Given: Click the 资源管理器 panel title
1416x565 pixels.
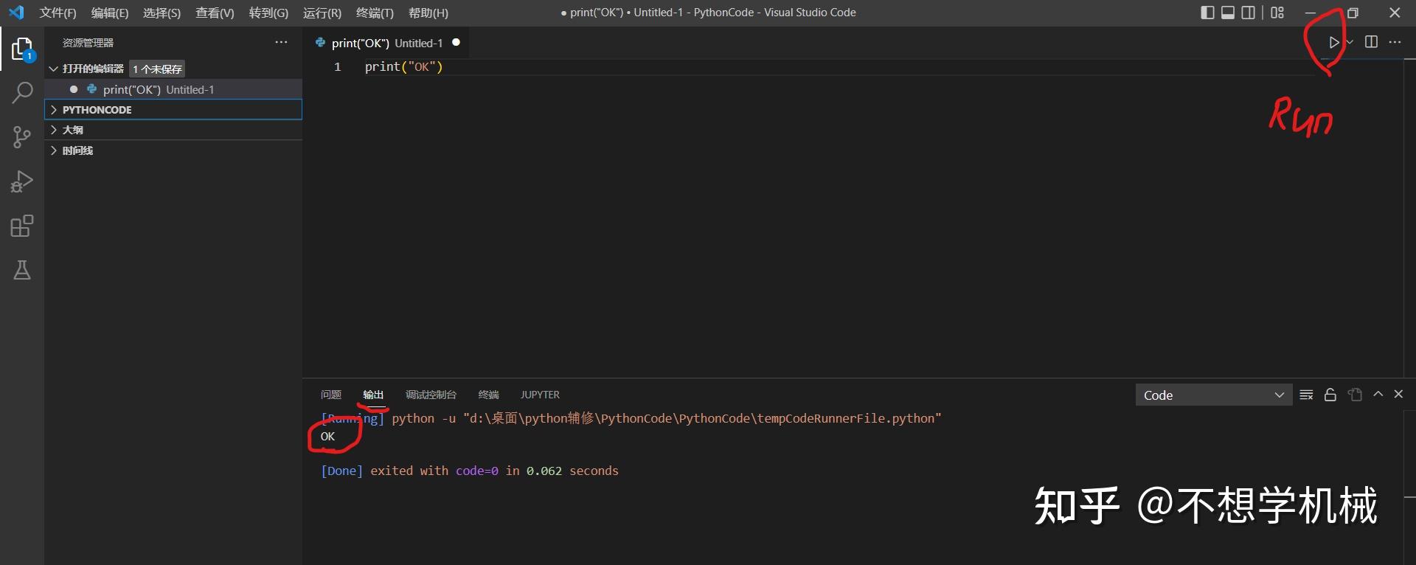Looking at the screenshot, I should point(88,43).
